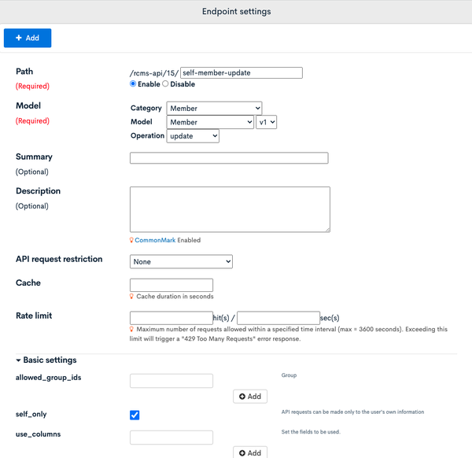Click the lightbulb hint icon beside CommonMark
This screenshot has height=458, width=472.
point(131,240)
